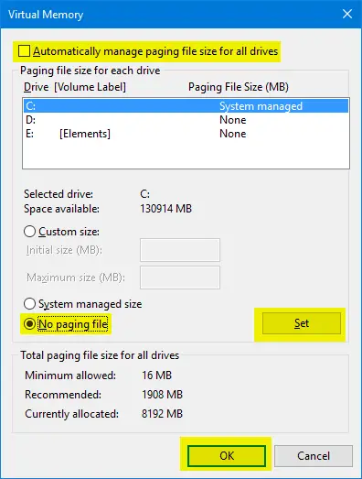Click the Currently allocated 8192 MB value
Image resolution: width=362 pixels, height=479 pixels.
(x=162, y=414)
